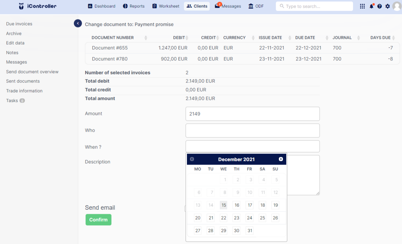Sort by Document Number column arrows

click(146, 38)
